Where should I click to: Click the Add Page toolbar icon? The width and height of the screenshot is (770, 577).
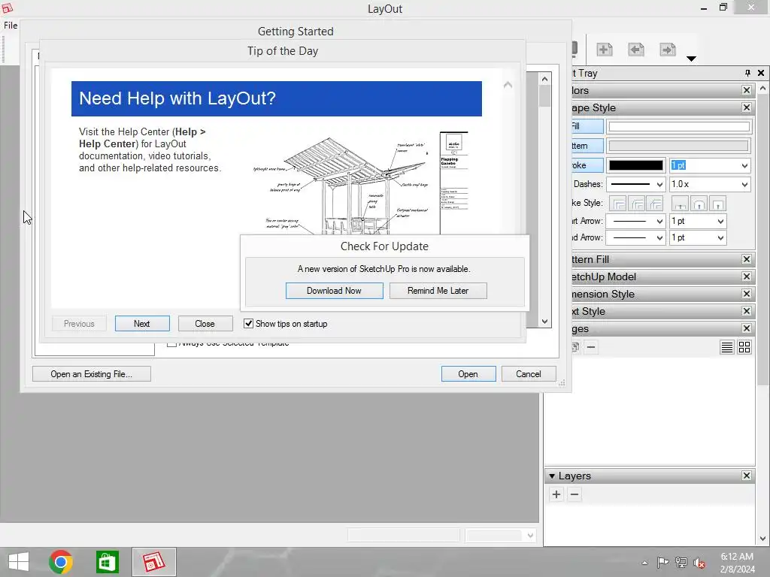point(604,50)
